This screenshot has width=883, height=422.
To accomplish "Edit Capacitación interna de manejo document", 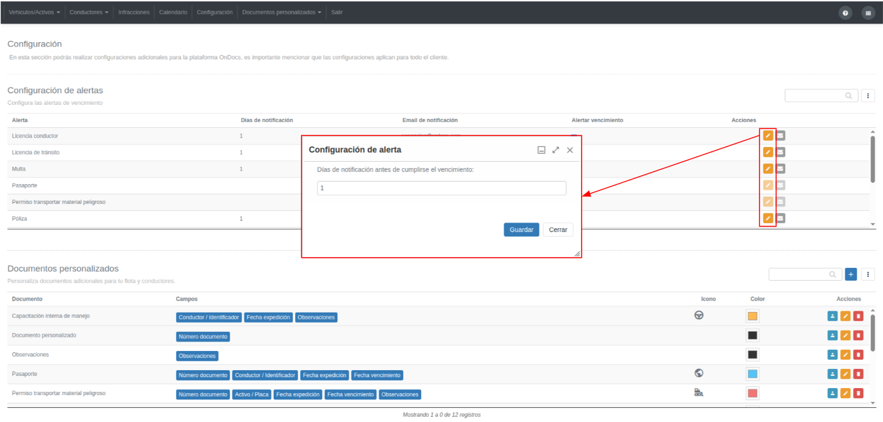I will pos(845,316).
